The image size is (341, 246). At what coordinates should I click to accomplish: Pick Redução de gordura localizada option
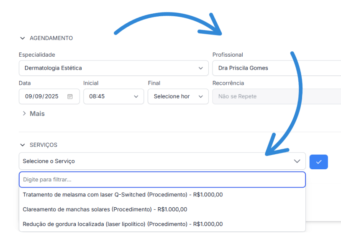(123, 224)
